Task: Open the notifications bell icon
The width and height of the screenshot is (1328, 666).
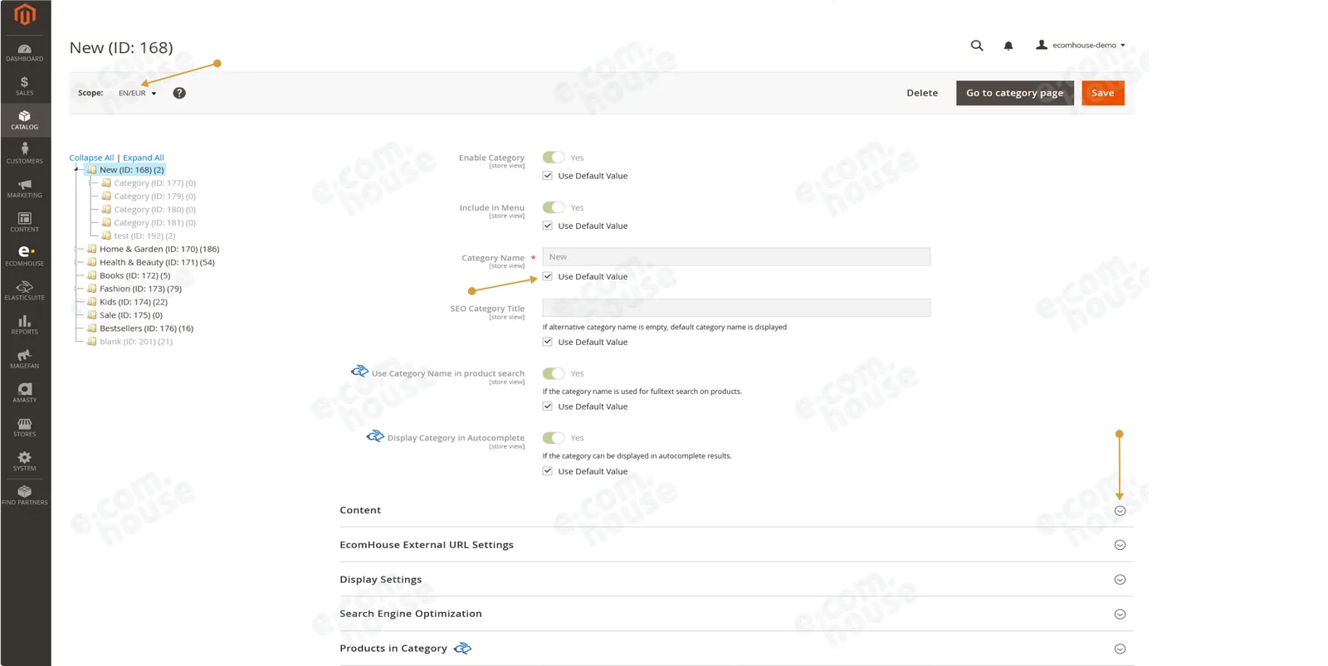Action: click(x=1008, y=46)
